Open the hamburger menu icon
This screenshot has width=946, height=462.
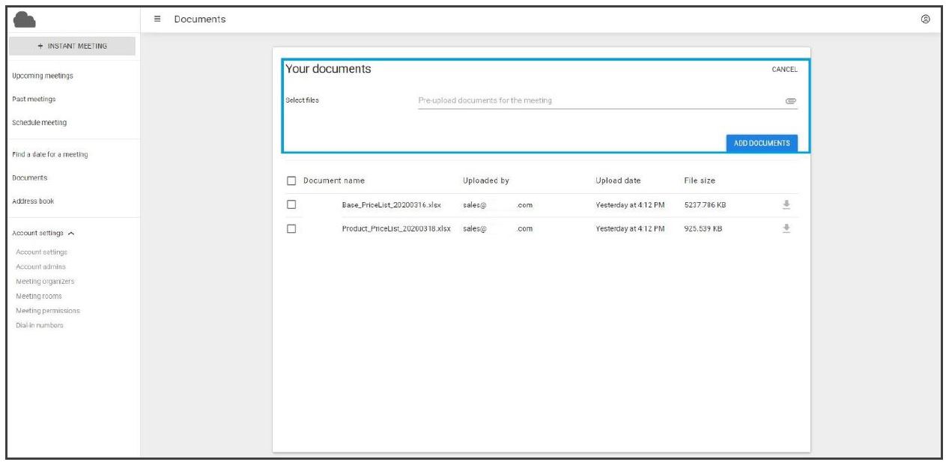click(157, 19)
